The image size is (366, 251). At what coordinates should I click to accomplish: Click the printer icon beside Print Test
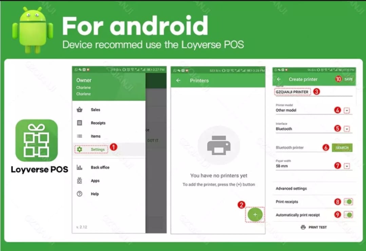click(x=303, y=227)
